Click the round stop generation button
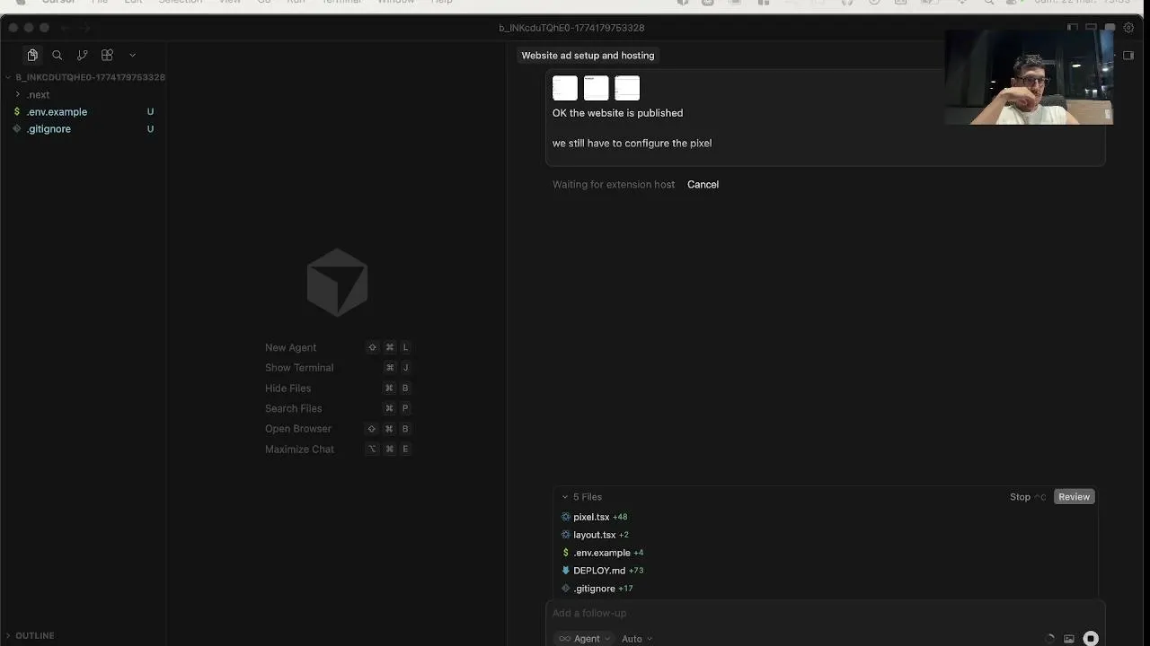 (1091, 639)
